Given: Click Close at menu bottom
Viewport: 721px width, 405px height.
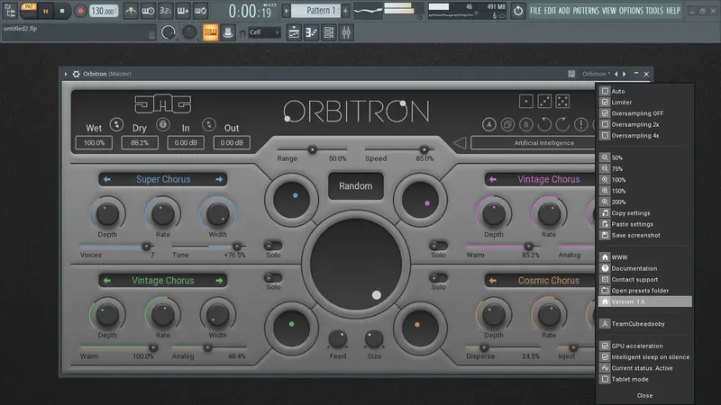Looking at the screenshot, I should coord(644,395).
